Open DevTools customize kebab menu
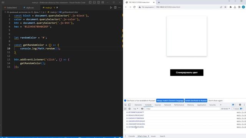 tap(244, 105)
